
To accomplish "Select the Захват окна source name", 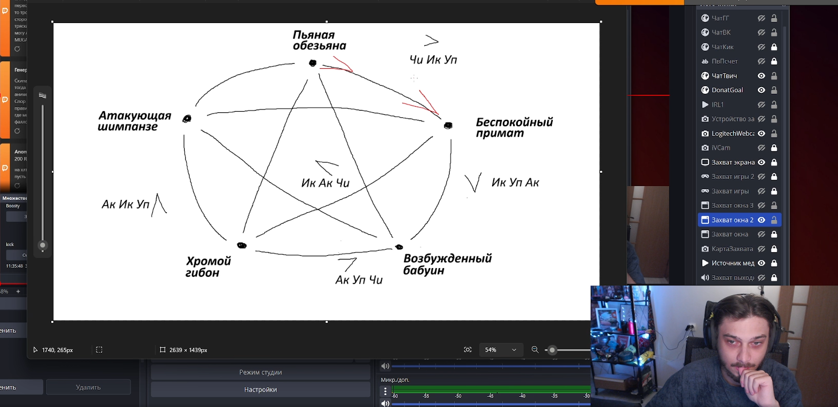I will pos(730,234).
